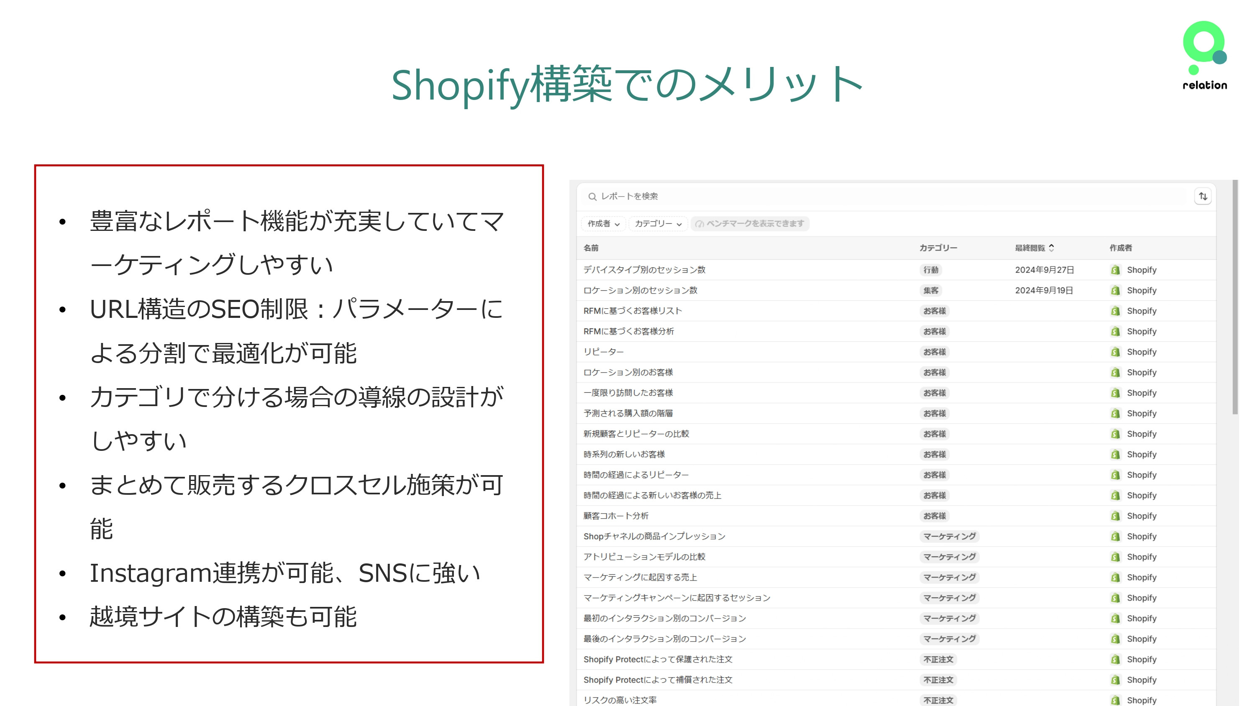Click the Shopify icon beside デバイスタイプ別のセッション数
This screenshot has height=706, width=1255.
coord(1116,270)
